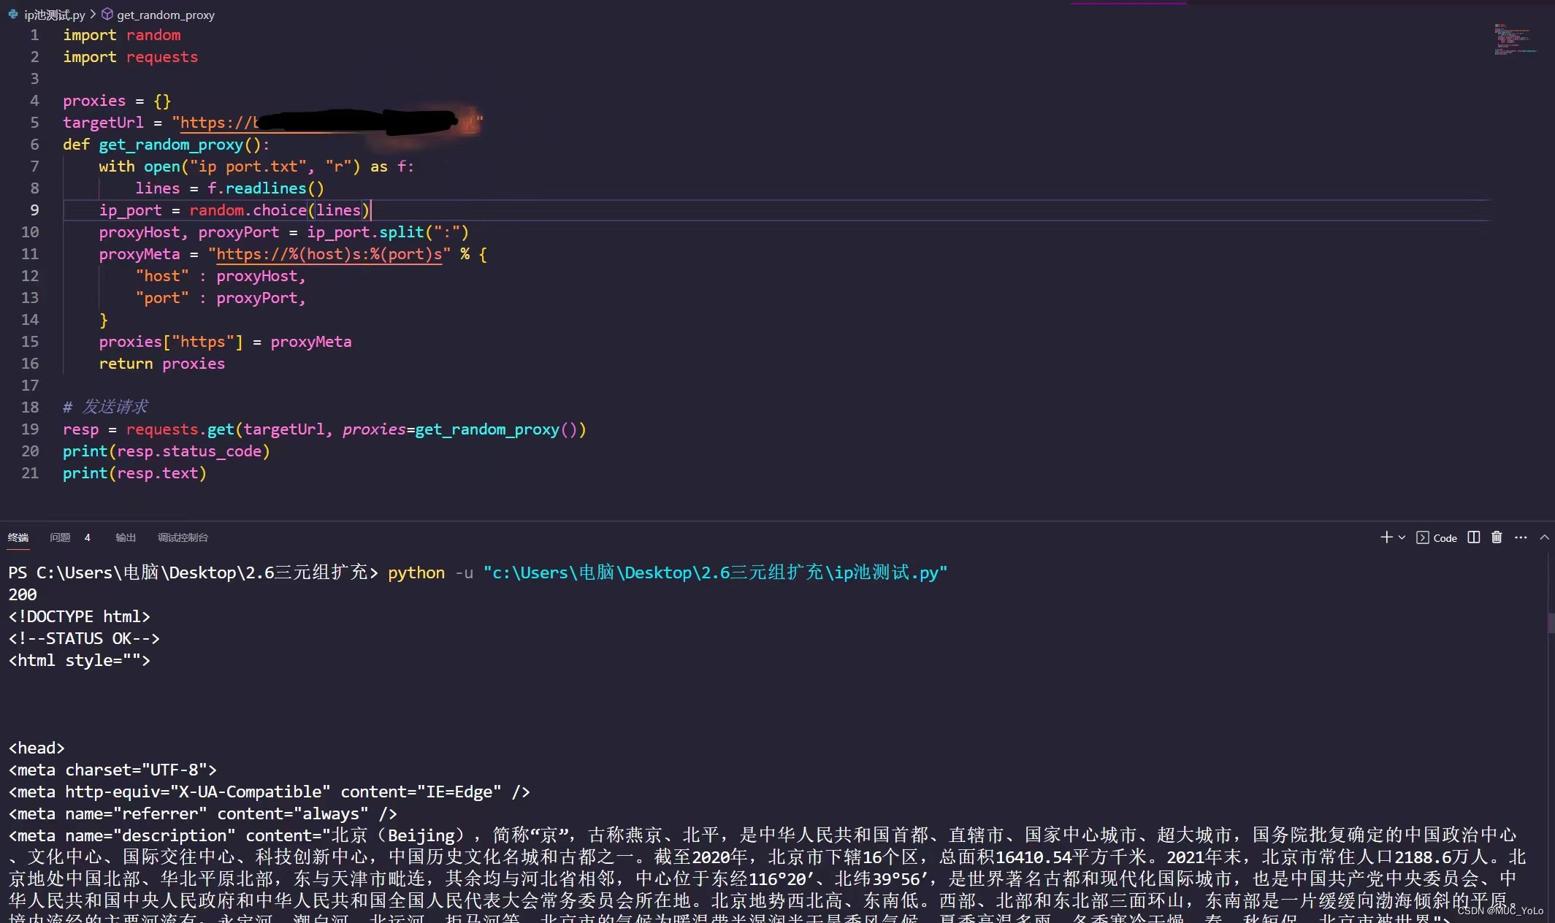The height and width of the screenshot is (923, 1555).
Task: Click the get_random_proxy breadcrumb label
Action: [166, 15]
